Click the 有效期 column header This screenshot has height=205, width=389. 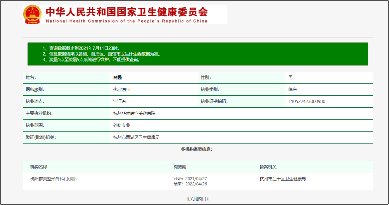[180, 167]
